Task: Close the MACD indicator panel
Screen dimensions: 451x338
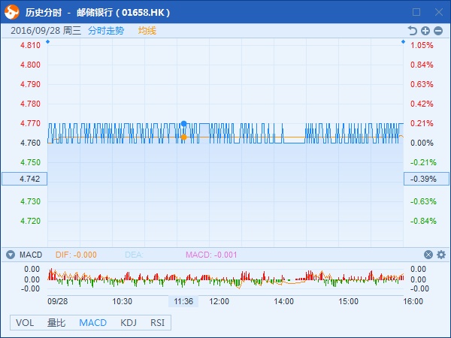Action: [428, 255]
